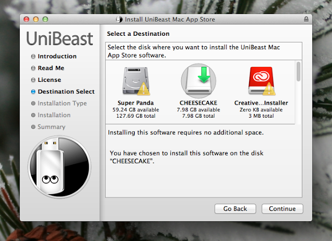Click the red close window button

26,20
